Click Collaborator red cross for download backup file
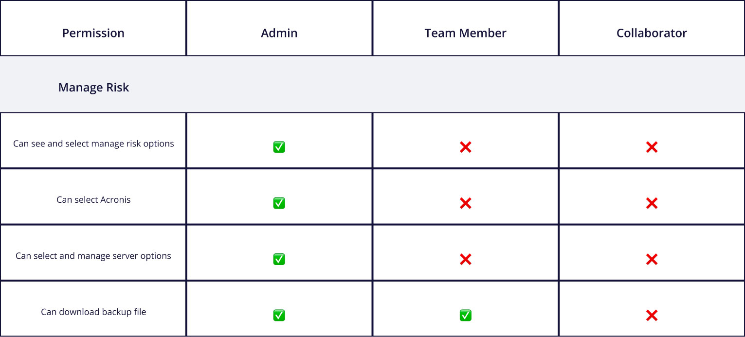The width and height of the screenshot is (745, 337). [652, 315]
